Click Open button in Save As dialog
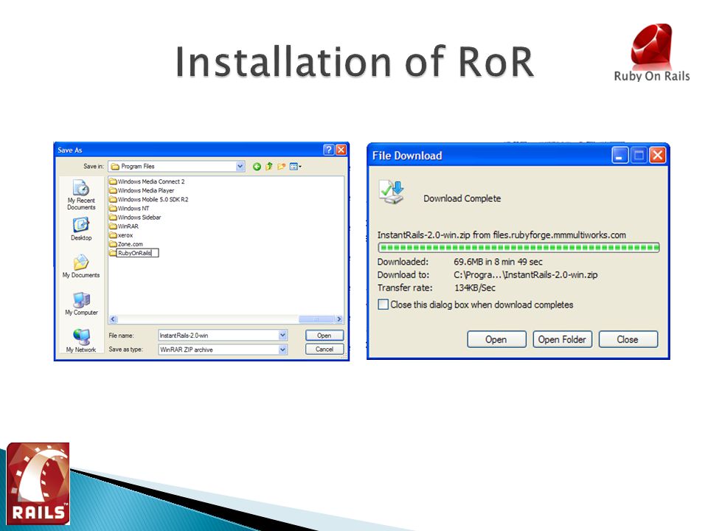 [x=324, y=336]
